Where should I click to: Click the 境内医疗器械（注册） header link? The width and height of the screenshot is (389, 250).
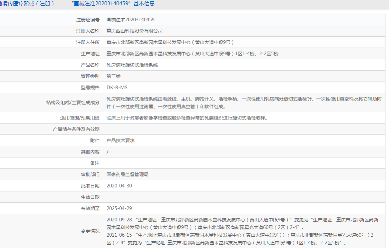[x=27, y=4]
